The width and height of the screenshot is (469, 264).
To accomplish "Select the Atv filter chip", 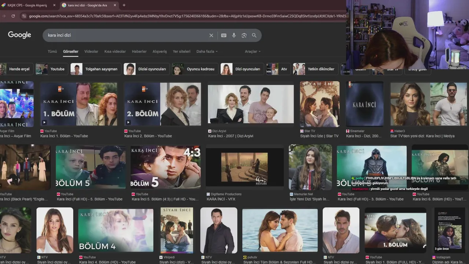I will tap(278, 69).
